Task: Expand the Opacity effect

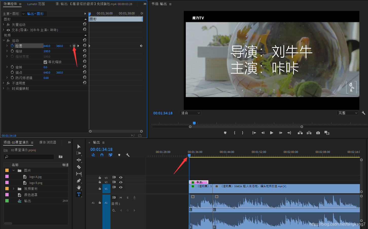Action: pos(4,83)
